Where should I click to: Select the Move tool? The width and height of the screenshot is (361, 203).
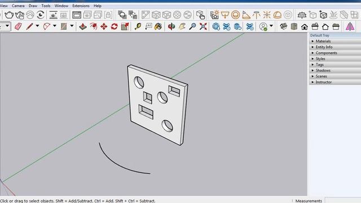coord(104,27)
